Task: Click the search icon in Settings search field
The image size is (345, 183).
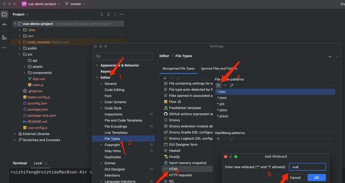Action: pos(98,56)
